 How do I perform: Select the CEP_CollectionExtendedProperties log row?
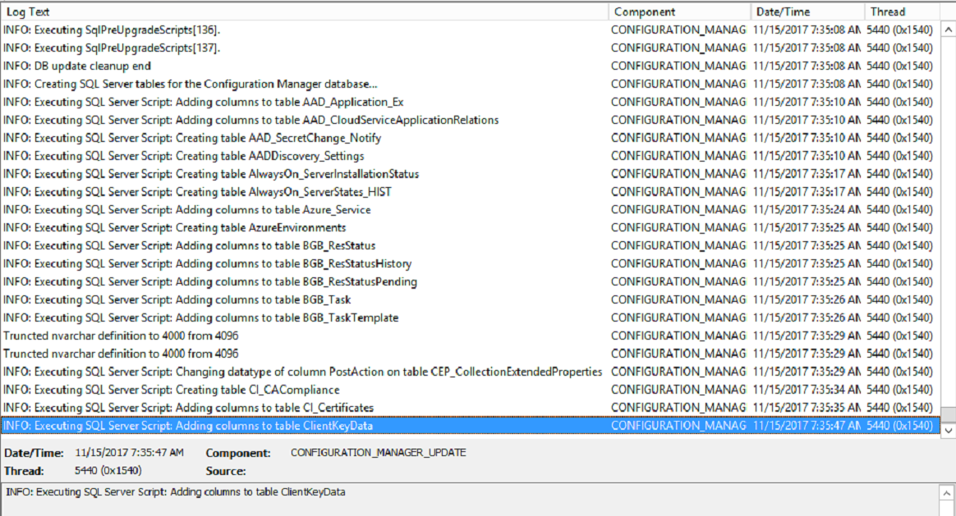pos(470,371)
